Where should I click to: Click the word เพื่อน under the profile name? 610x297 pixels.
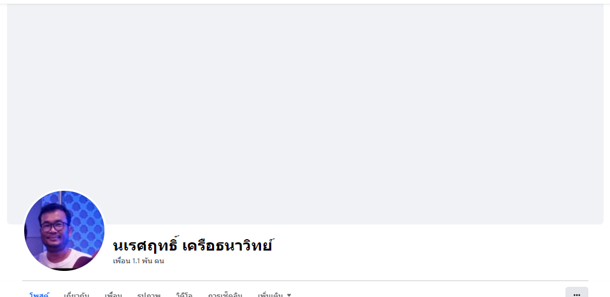coord(122,261)
